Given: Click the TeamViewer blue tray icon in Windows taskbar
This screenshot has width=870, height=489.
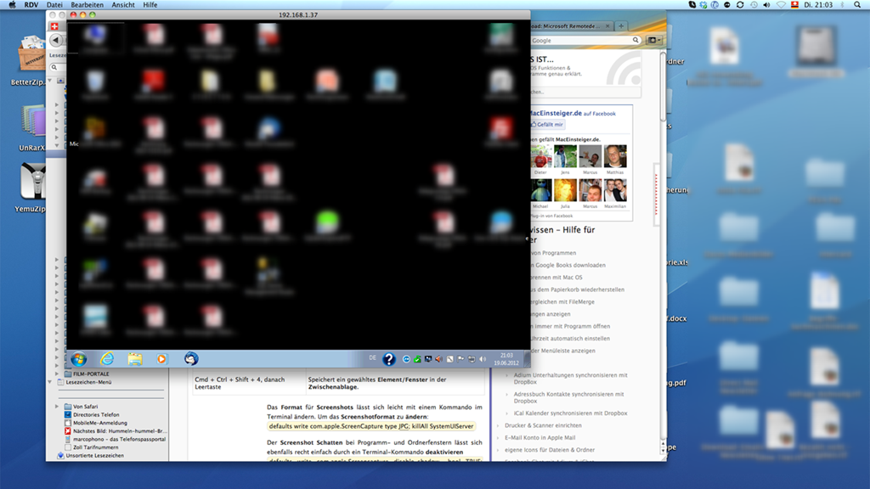Looking at the screenshot, I should 406,359.
